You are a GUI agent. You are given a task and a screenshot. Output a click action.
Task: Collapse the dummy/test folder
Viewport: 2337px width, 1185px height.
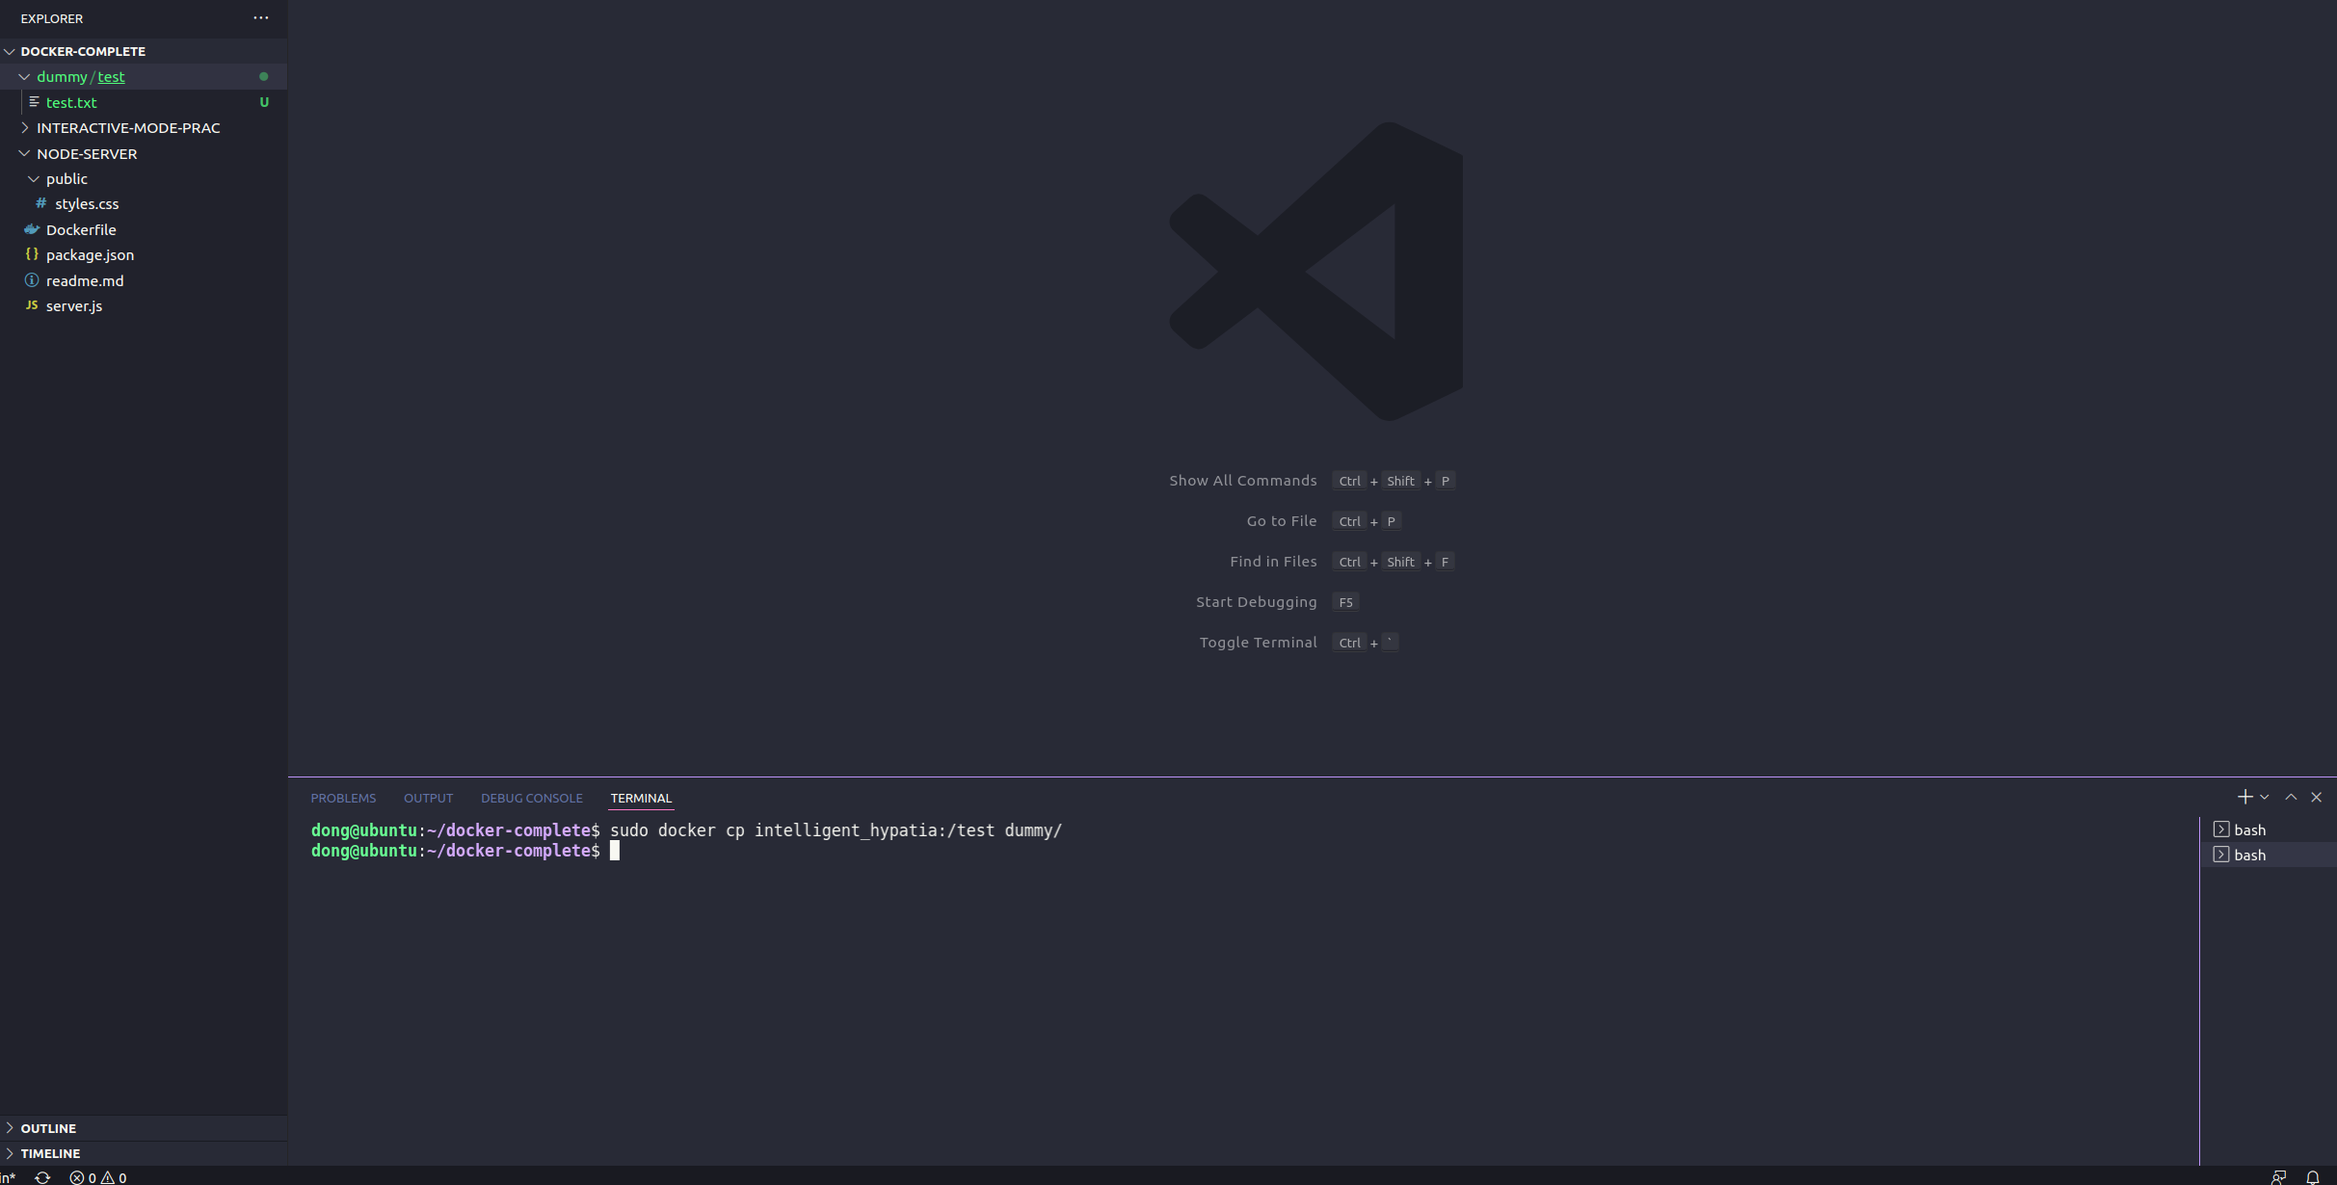click(24, 77)
